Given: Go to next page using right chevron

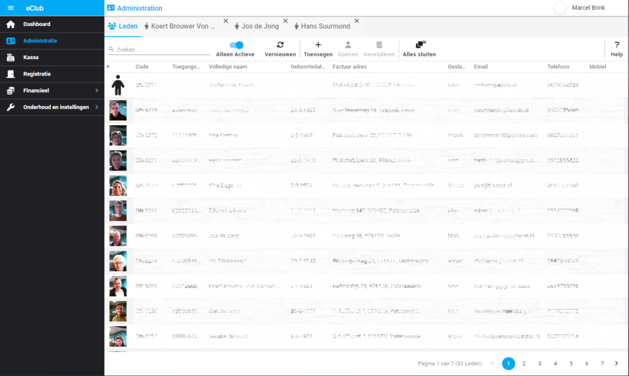Looking at the screenshot, I should (x=617, y=364).
